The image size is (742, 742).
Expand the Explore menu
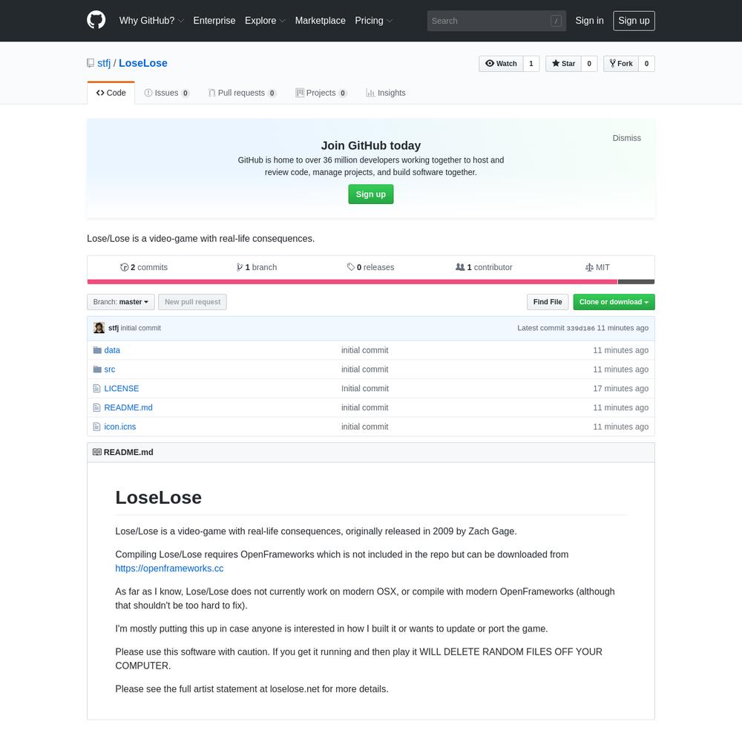265,21
